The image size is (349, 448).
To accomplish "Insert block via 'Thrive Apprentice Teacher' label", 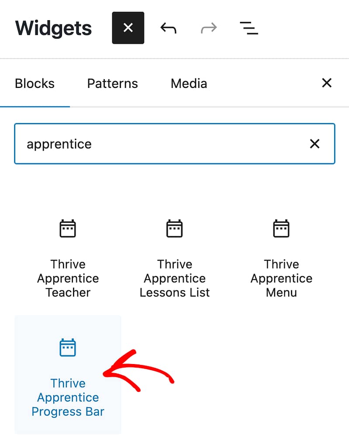I will pyautogui.click(x=68, y=278).
